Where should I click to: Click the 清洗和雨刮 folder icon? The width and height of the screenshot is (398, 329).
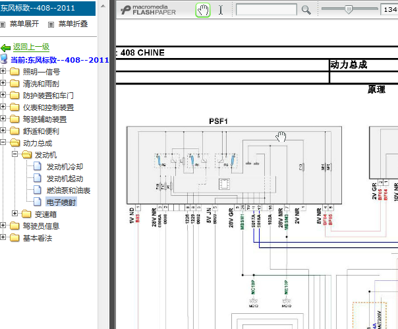point(14,83)
